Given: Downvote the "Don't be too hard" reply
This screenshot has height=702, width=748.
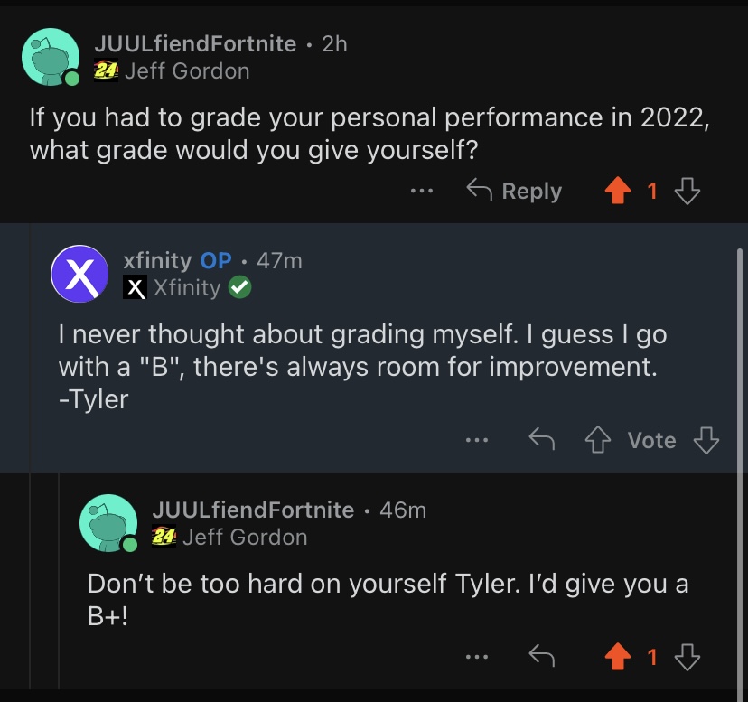Looking at the screenshot, I should (687, 657).
